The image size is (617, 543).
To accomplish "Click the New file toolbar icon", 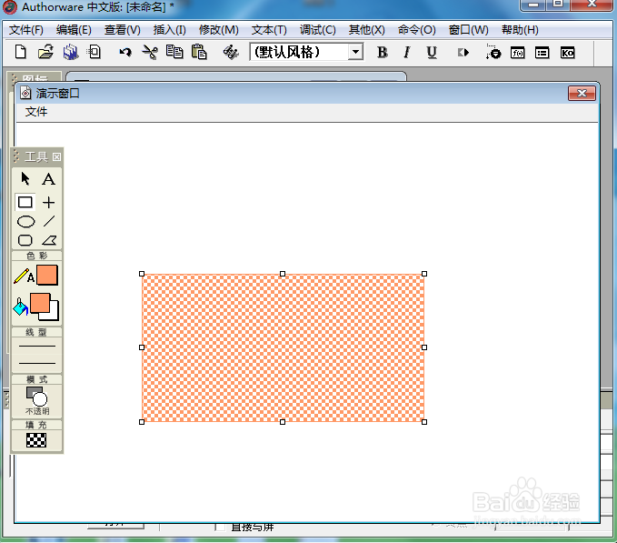I will click(x=21, y=52).
